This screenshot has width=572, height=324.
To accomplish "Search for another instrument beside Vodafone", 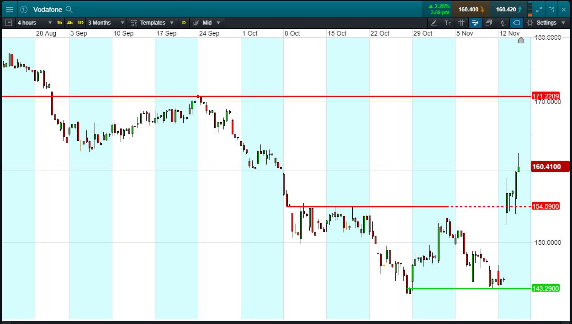I will (69, 9).
